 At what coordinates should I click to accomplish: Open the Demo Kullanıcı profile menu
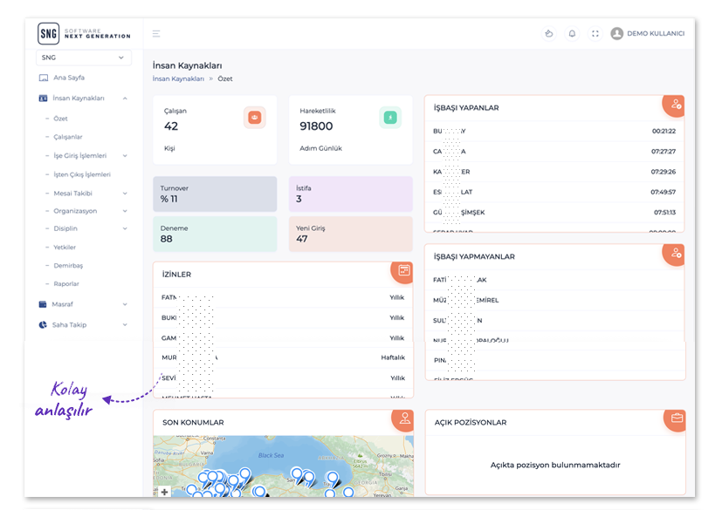point(647,34)
